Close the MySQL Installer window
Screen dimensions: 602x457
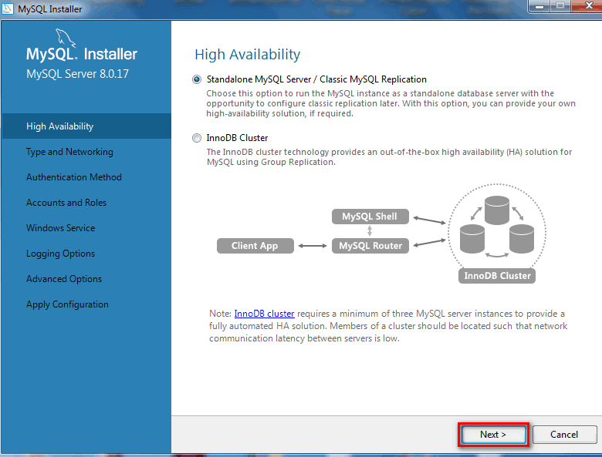[x=587, y=5]
